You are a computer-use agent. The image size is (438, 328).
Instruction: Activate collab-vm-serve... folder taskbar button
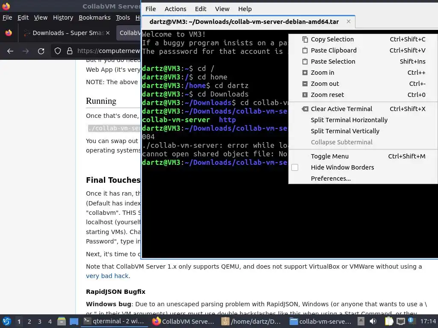click(321, 321)
